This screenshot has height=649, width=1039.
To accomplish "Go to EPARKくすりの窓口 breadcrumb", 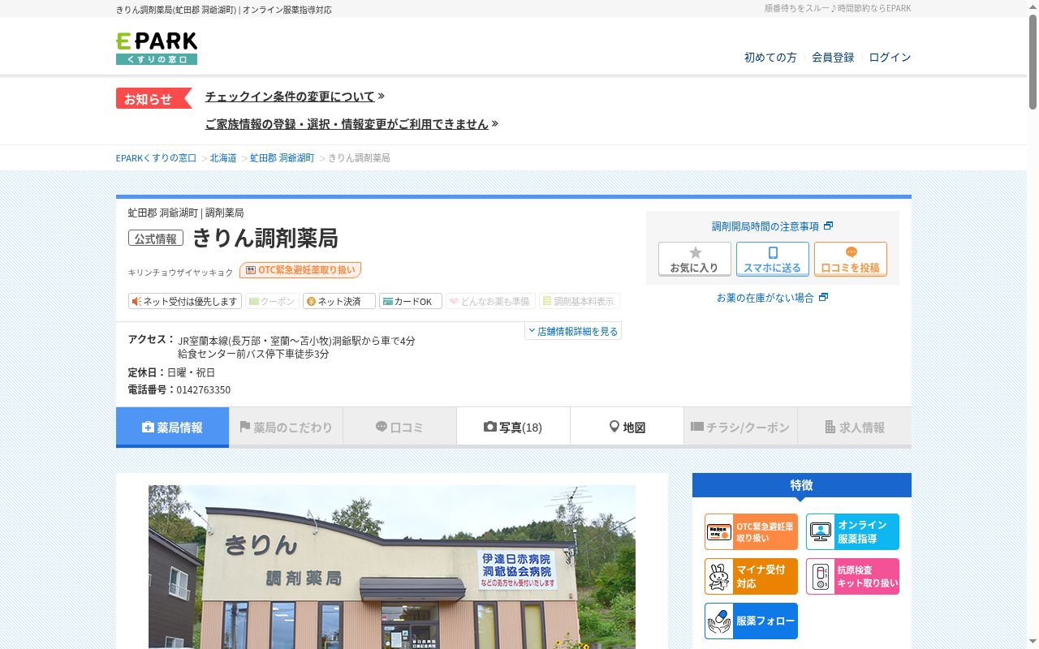I will click(x=156, y=158).
